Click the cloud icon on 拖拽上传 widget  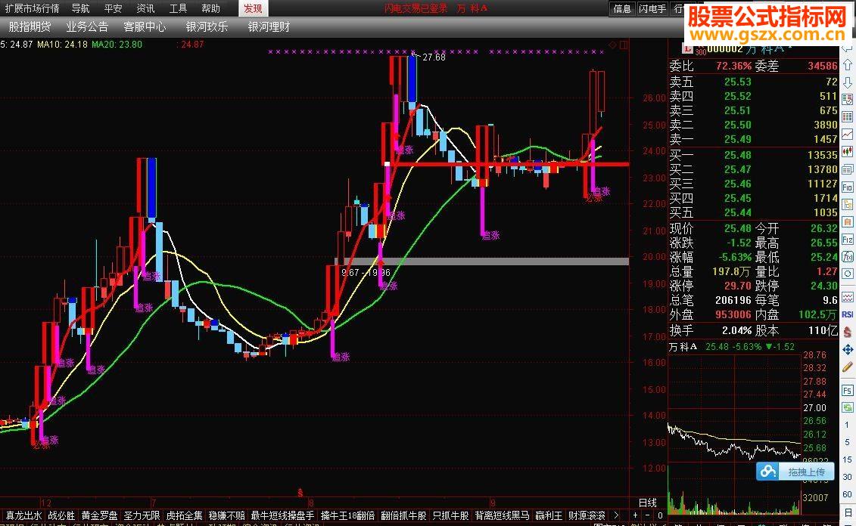tap(768, 472)
